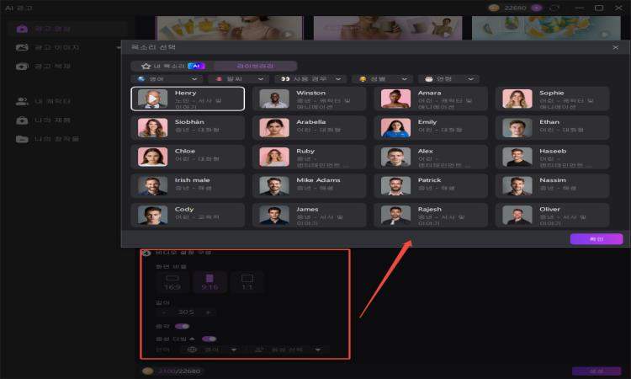Click the purple plus icon next to 22680
The image size is (631, 379).
click(536, 8)
